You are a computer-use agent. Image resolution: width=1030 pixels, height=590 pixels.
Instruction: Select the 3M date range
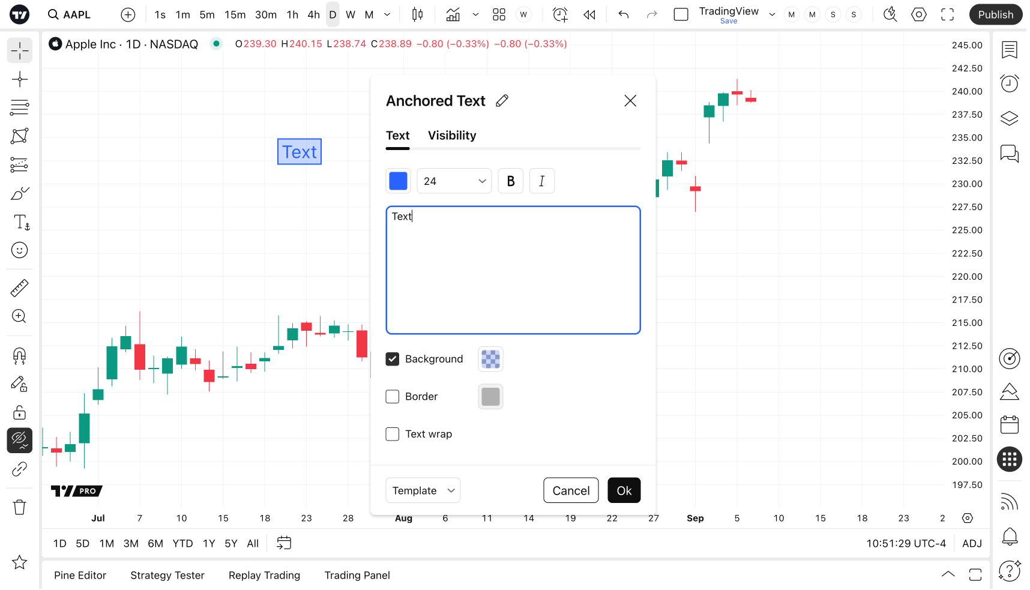(x=131, y=543)
